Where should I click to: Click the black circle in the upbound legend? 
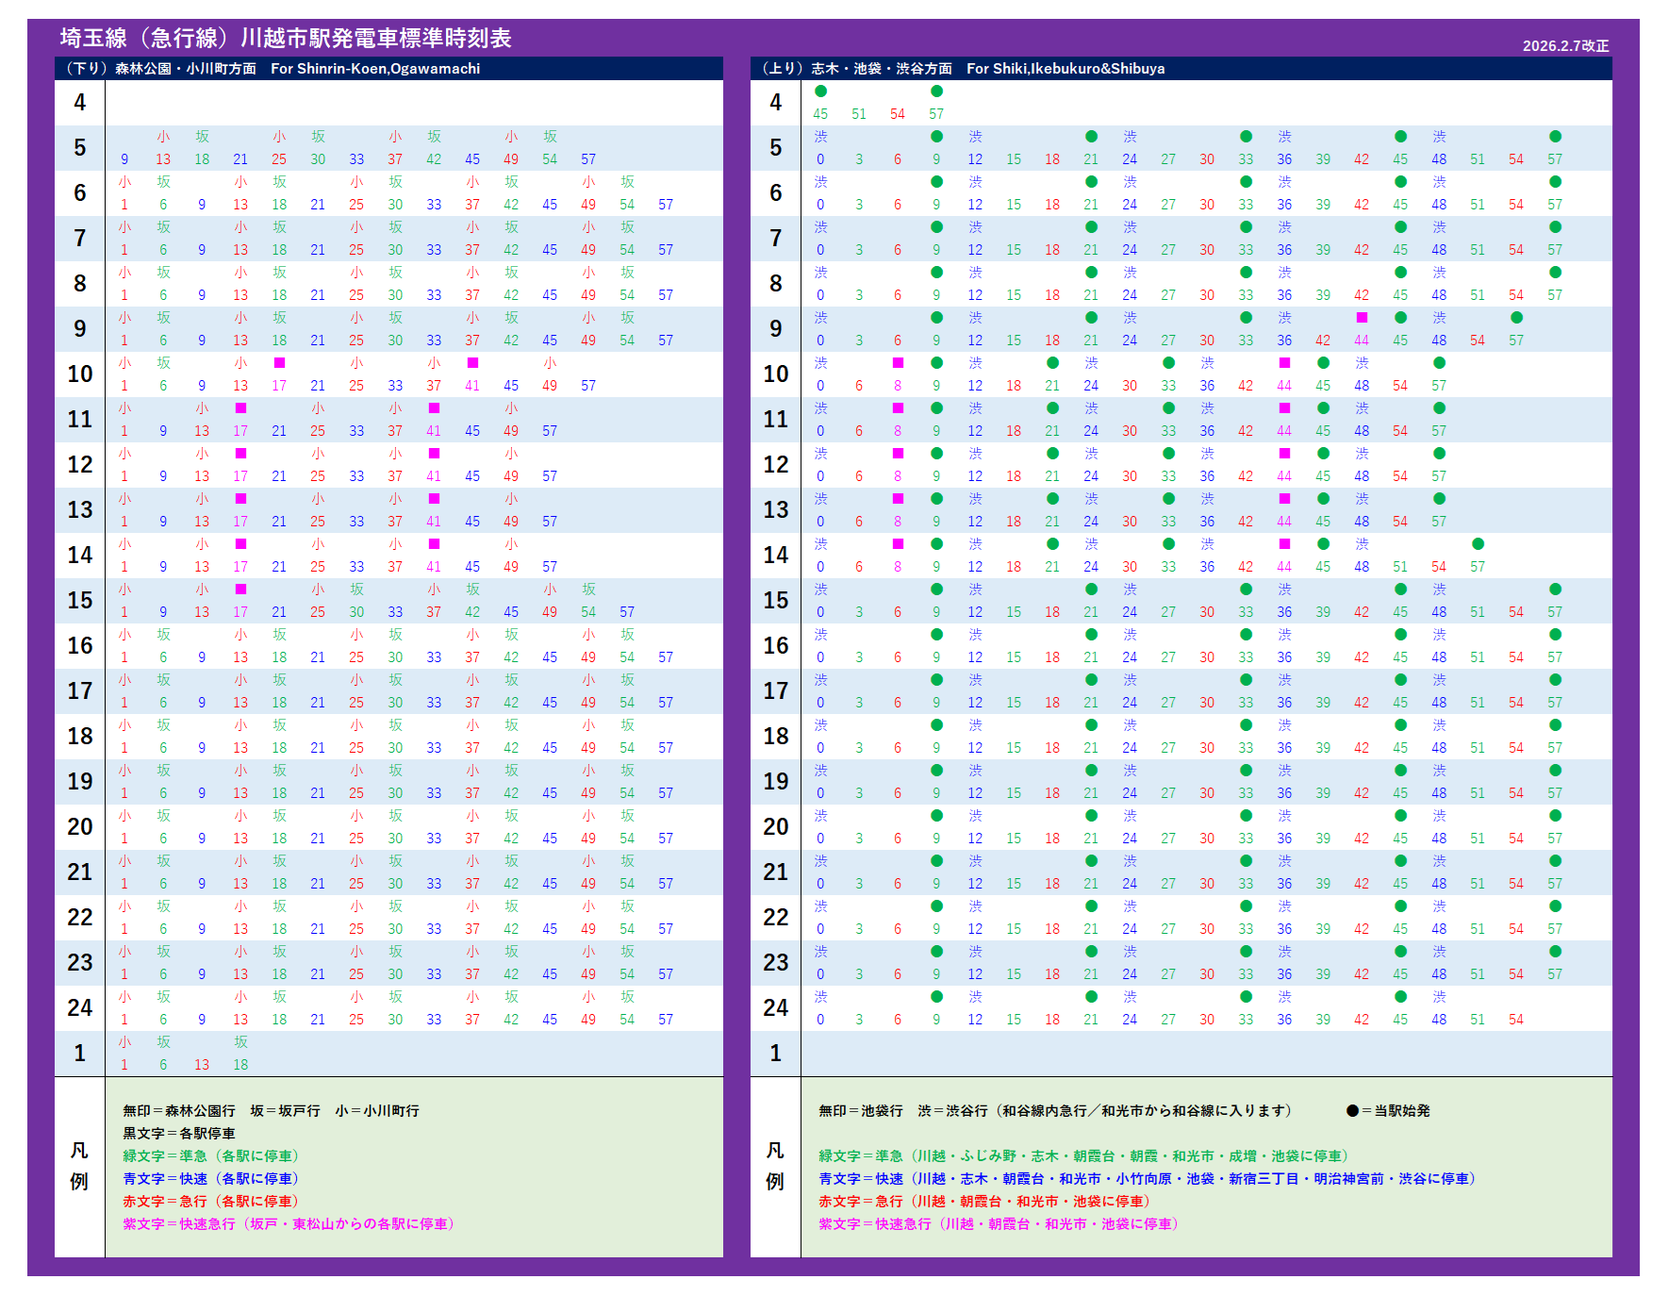1352,1111
